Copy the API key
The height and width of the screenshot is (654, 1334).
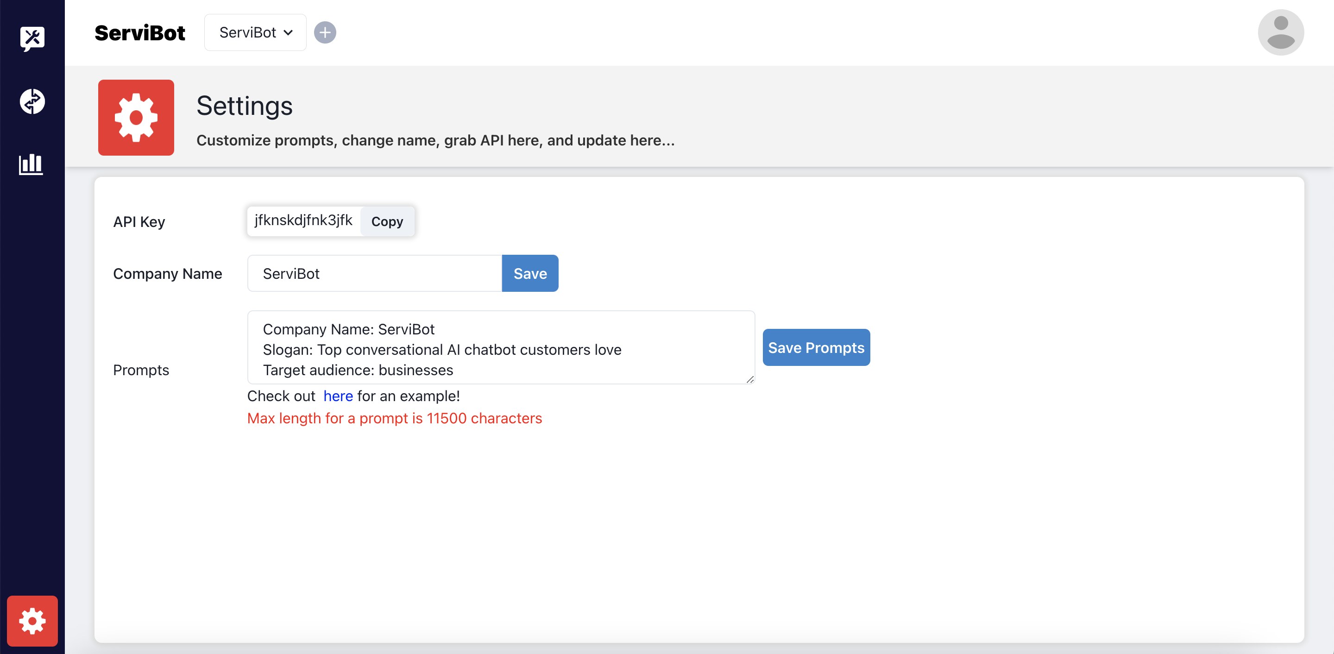click(387, 221)
